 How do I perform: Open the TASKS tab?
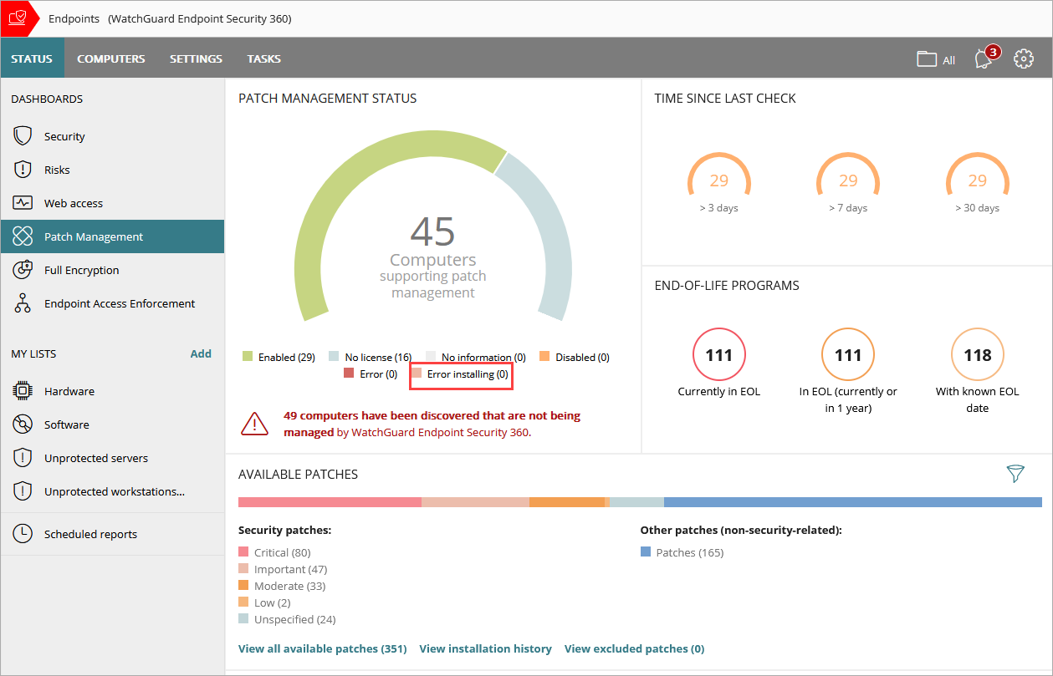tap(263, 58)
